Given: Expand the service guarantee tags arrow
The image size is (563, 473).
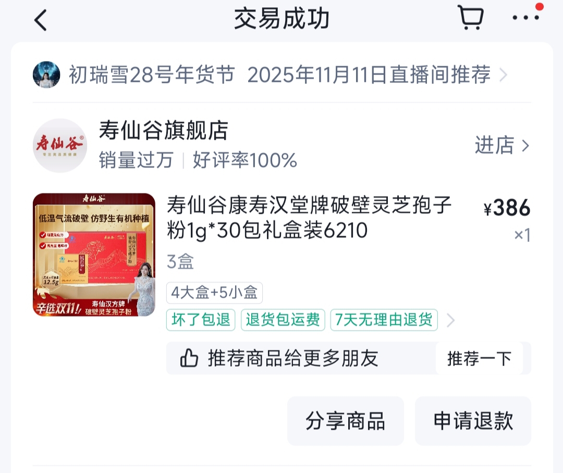Looking at the screenshot, I should (x=450, y=320).
